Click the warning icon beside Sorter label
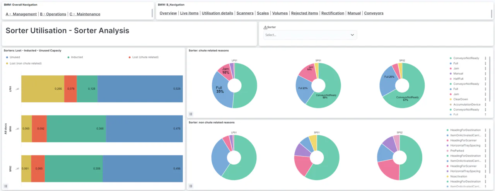The height and width of the screenshot is (191, 495). pos(265,27)
